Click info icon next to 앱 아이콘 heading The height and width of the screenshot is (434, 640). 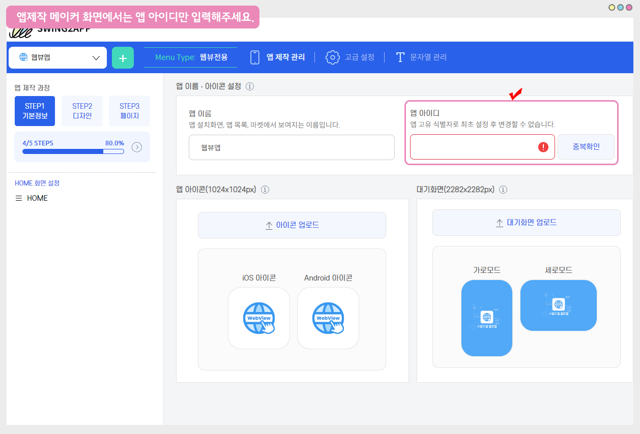(265, 190)
